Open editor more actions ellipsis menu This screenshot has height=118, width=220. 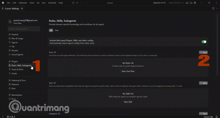coord(217,8)
